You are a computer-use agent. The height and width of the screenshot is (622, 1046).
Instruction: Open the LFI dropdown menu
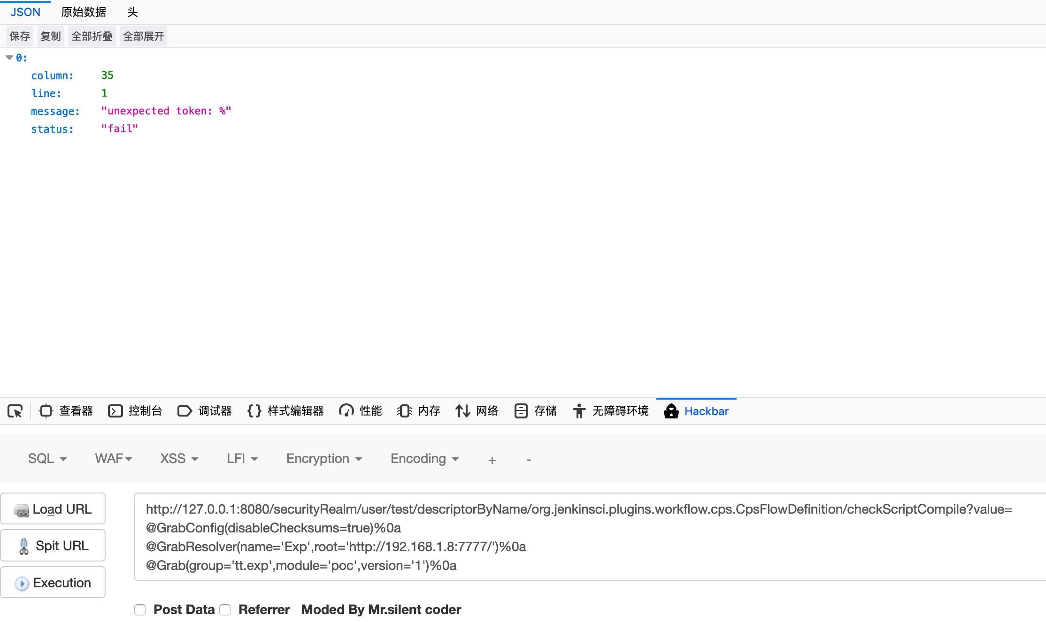point(242,459)
